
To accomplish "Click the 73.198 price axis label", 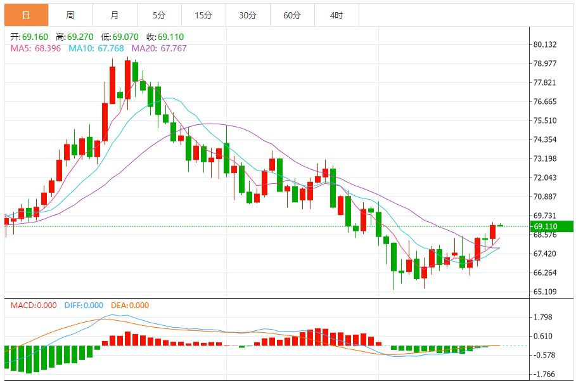I will tap(545, 158).
